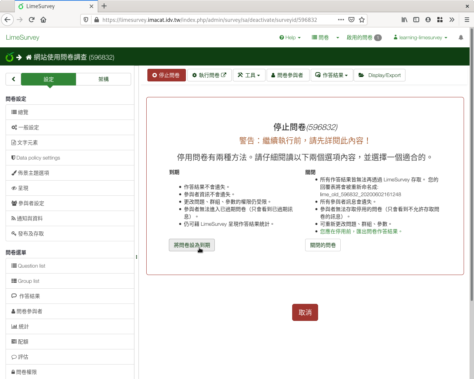Viewport: 474px width, 379px height.
Task: Open 統計 statistics in sidebar
Action: click(70, 326)
